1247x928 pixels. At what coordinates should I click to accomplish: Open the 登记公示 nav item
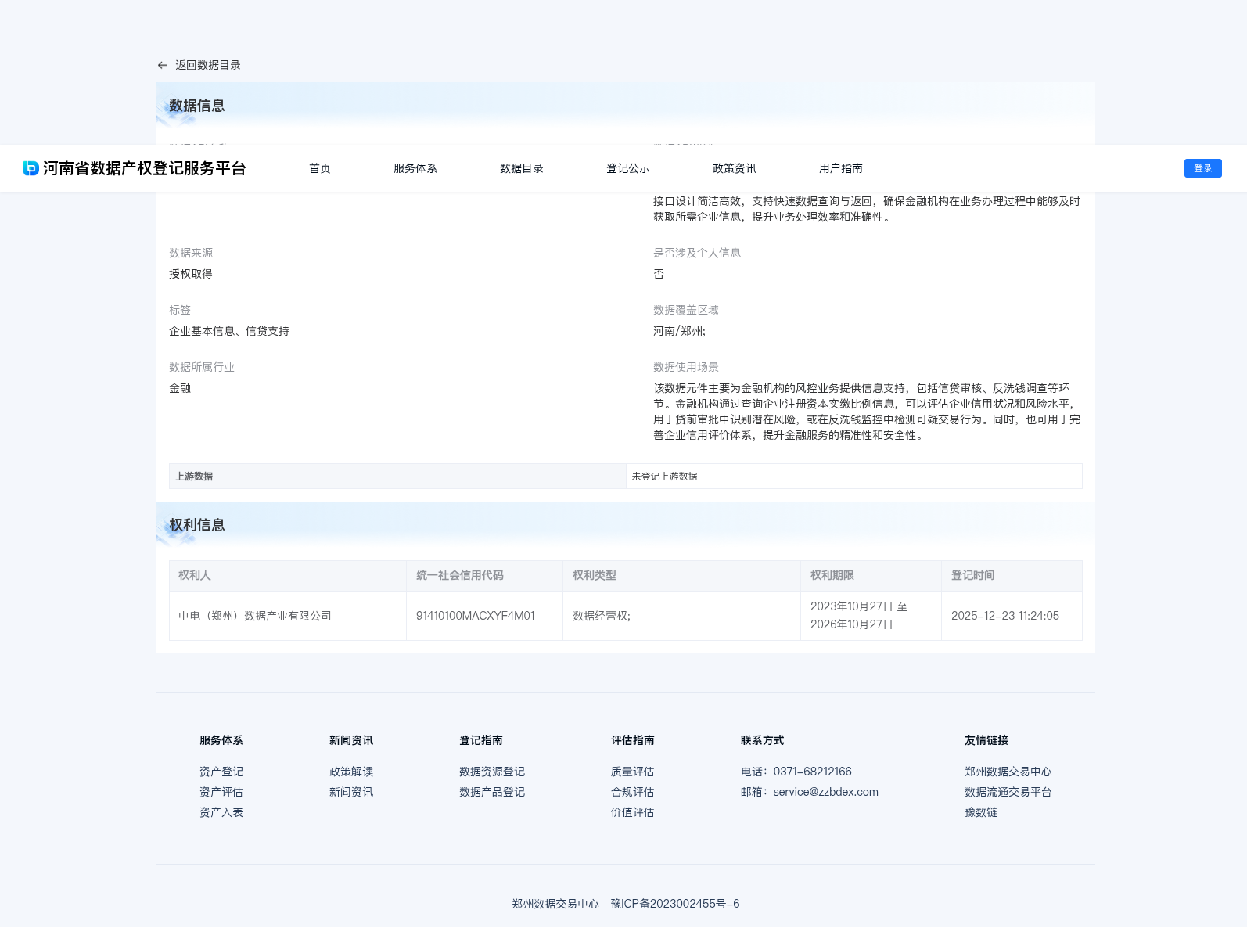pos(628,168)
